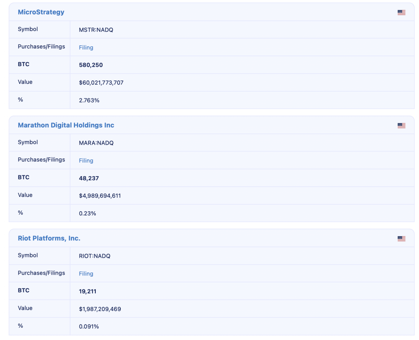Image resolution: width=419 pixels, height=340 pixels.
Task: Click the $60,021,773,707 value
Action: point(101,83)
